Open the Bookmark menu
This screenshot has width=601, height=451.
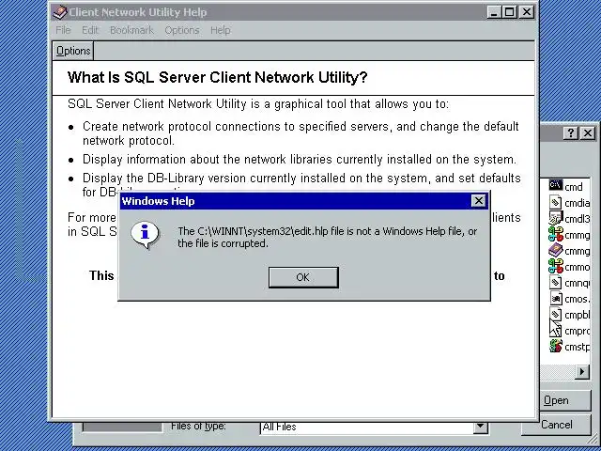tap(131, 30)
